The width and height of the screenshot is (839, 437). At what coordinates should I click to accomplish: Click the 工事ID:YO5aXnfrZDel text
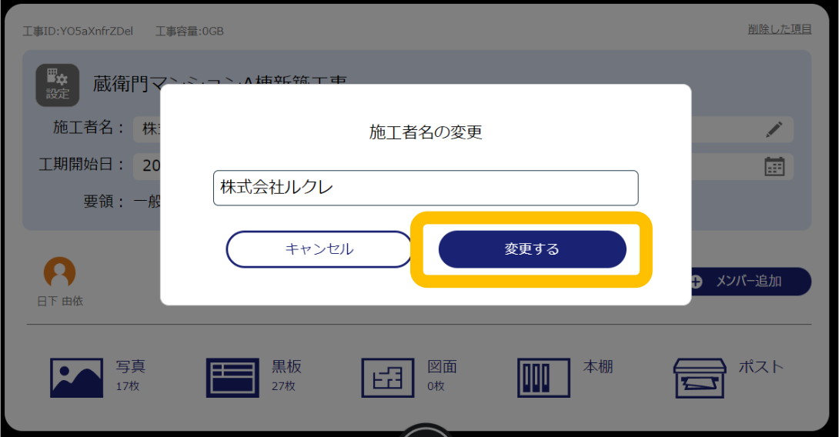pyautogui.click(x=78, y=31)
